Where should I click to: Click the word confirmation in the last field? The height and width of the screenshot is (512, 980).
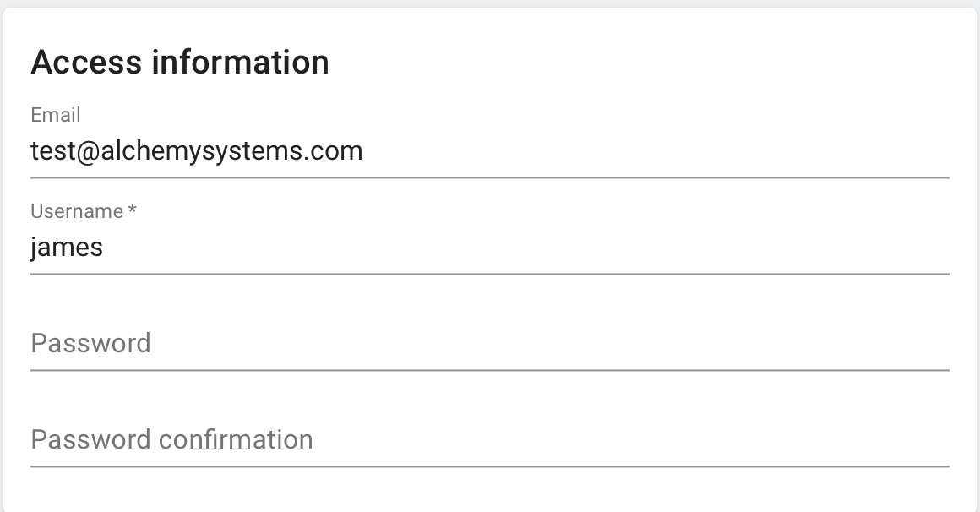(236, 440)
